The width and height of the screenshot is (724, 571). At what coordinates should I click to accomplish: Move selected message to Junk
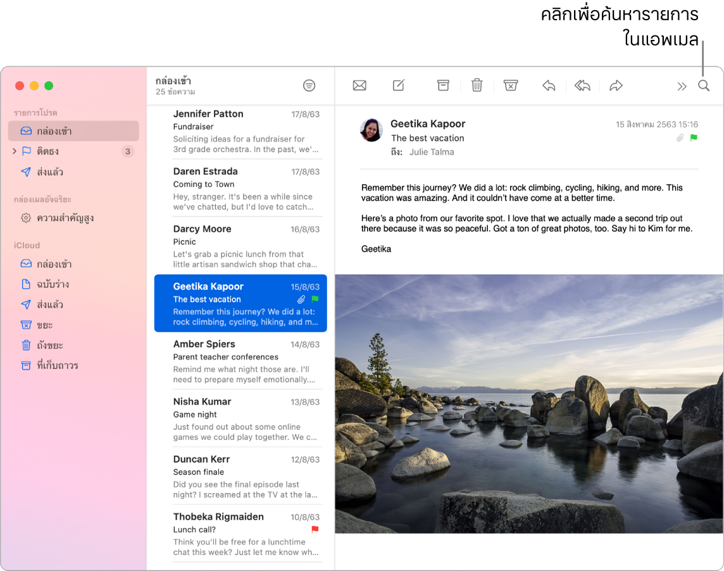click(x=511, y=85)
